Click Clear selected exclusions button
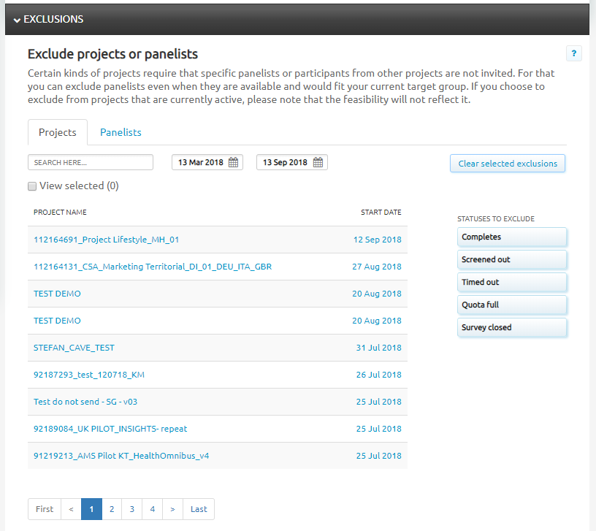The image size is (596, 531). coord(508,164)
